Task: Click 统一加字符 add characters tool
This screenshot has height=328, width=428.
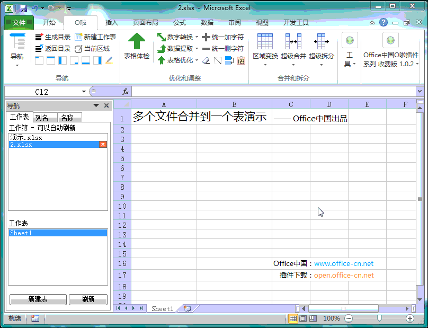Action: click(222, 37)
